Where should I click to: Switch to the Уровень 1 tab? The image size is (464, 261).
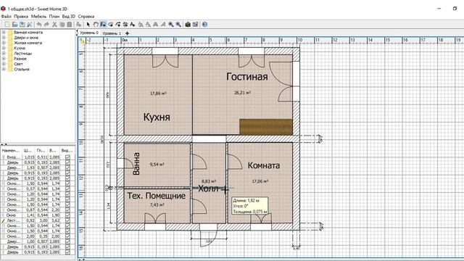click(x=112, y=33)
